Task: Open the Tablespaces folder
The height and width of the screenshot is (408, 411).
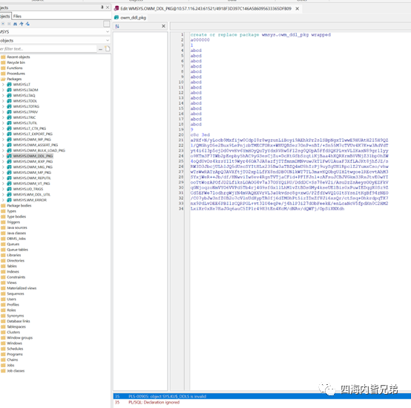Action: coord(16,327)
